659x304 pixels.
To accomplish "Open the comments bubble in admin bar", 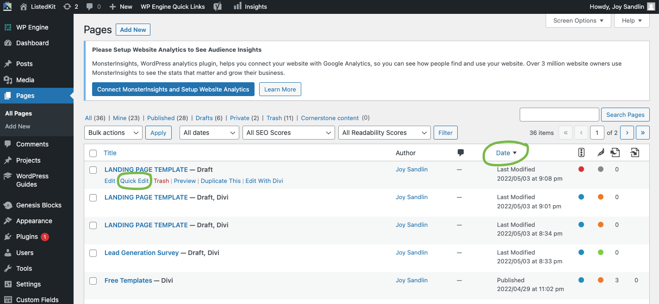I will (90, 7).
